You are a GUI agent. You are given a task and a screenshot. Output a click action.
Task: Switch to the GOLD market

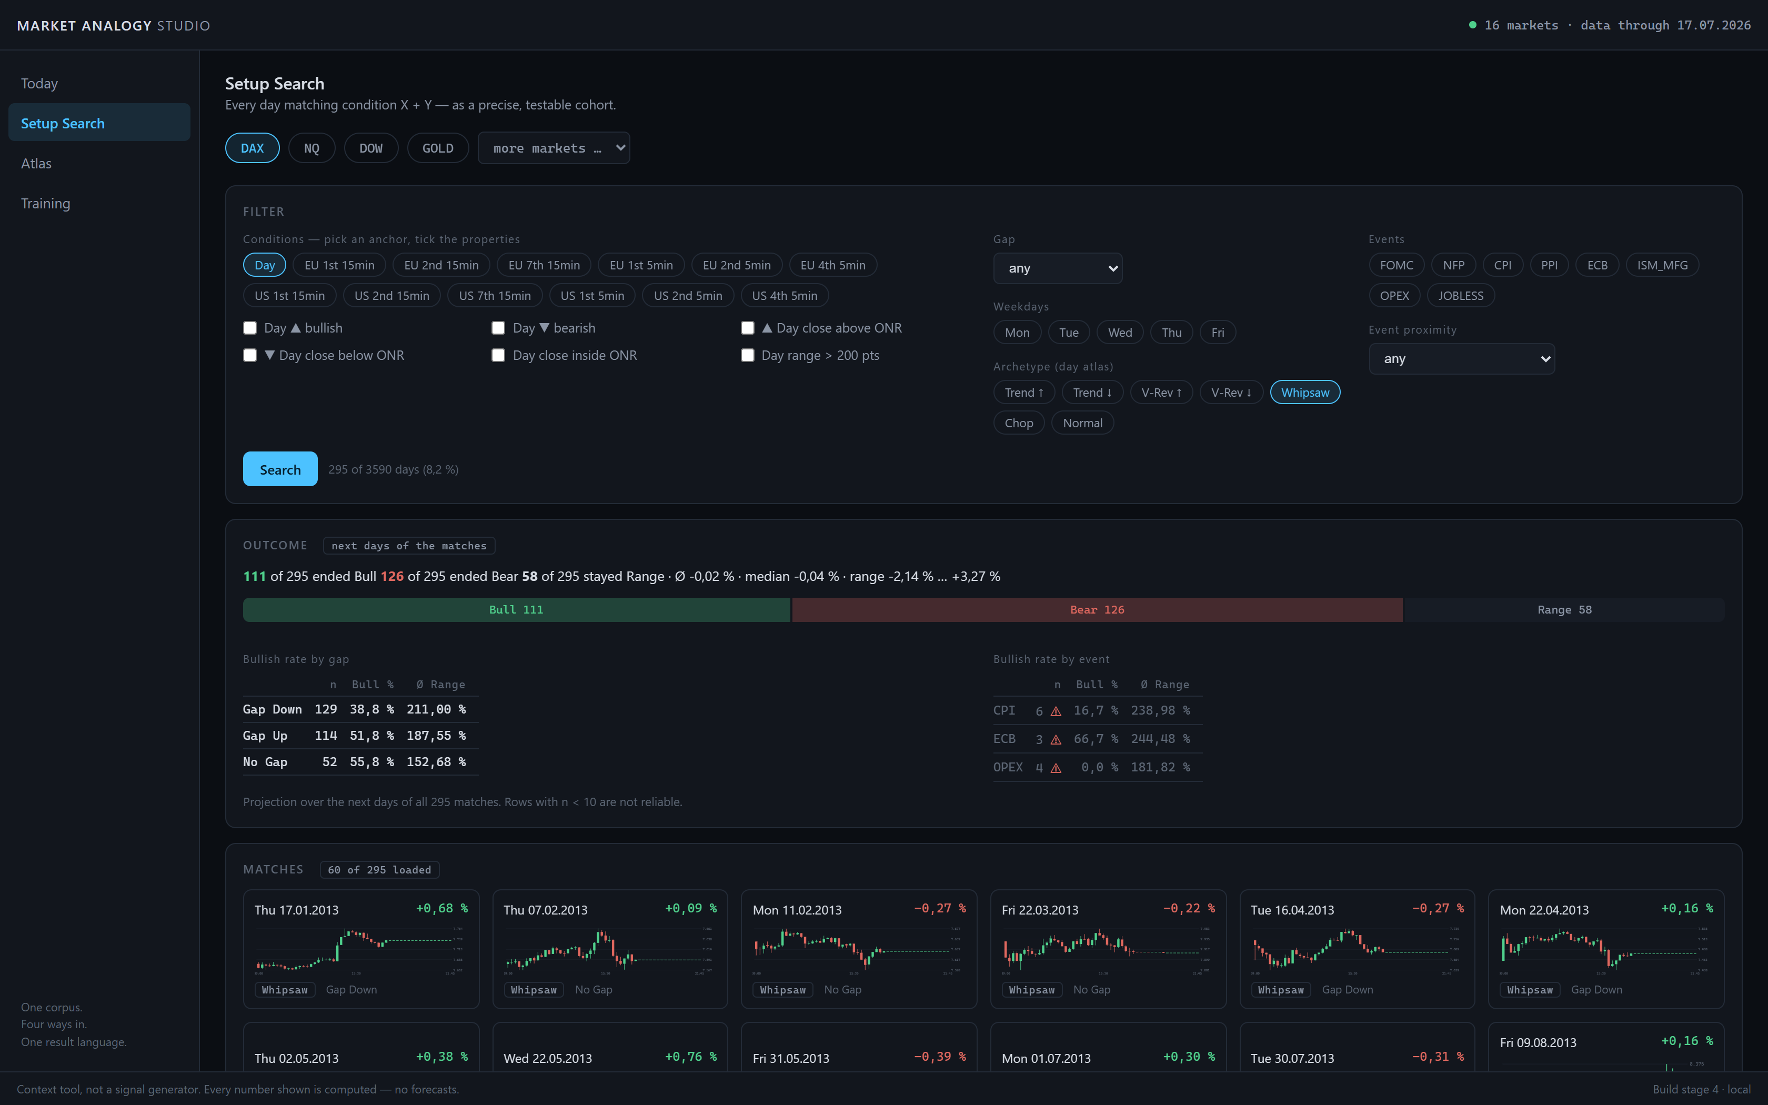438,148
